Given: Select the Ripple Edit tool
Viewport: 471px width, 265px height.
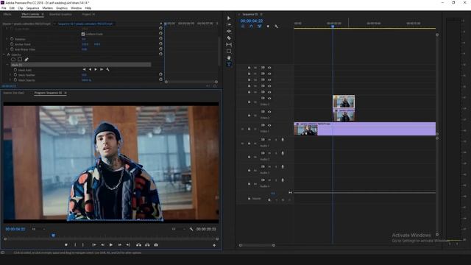Looking at the screenshot, I should (x=229, y=31).
